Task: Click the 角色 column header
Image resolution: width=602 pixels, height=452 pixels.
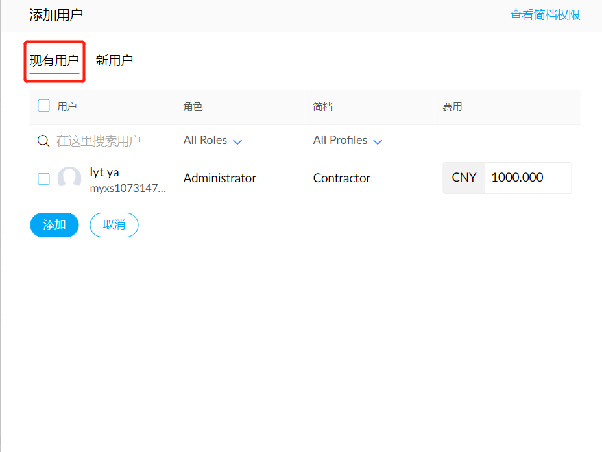Action: (x=193, y=107)
